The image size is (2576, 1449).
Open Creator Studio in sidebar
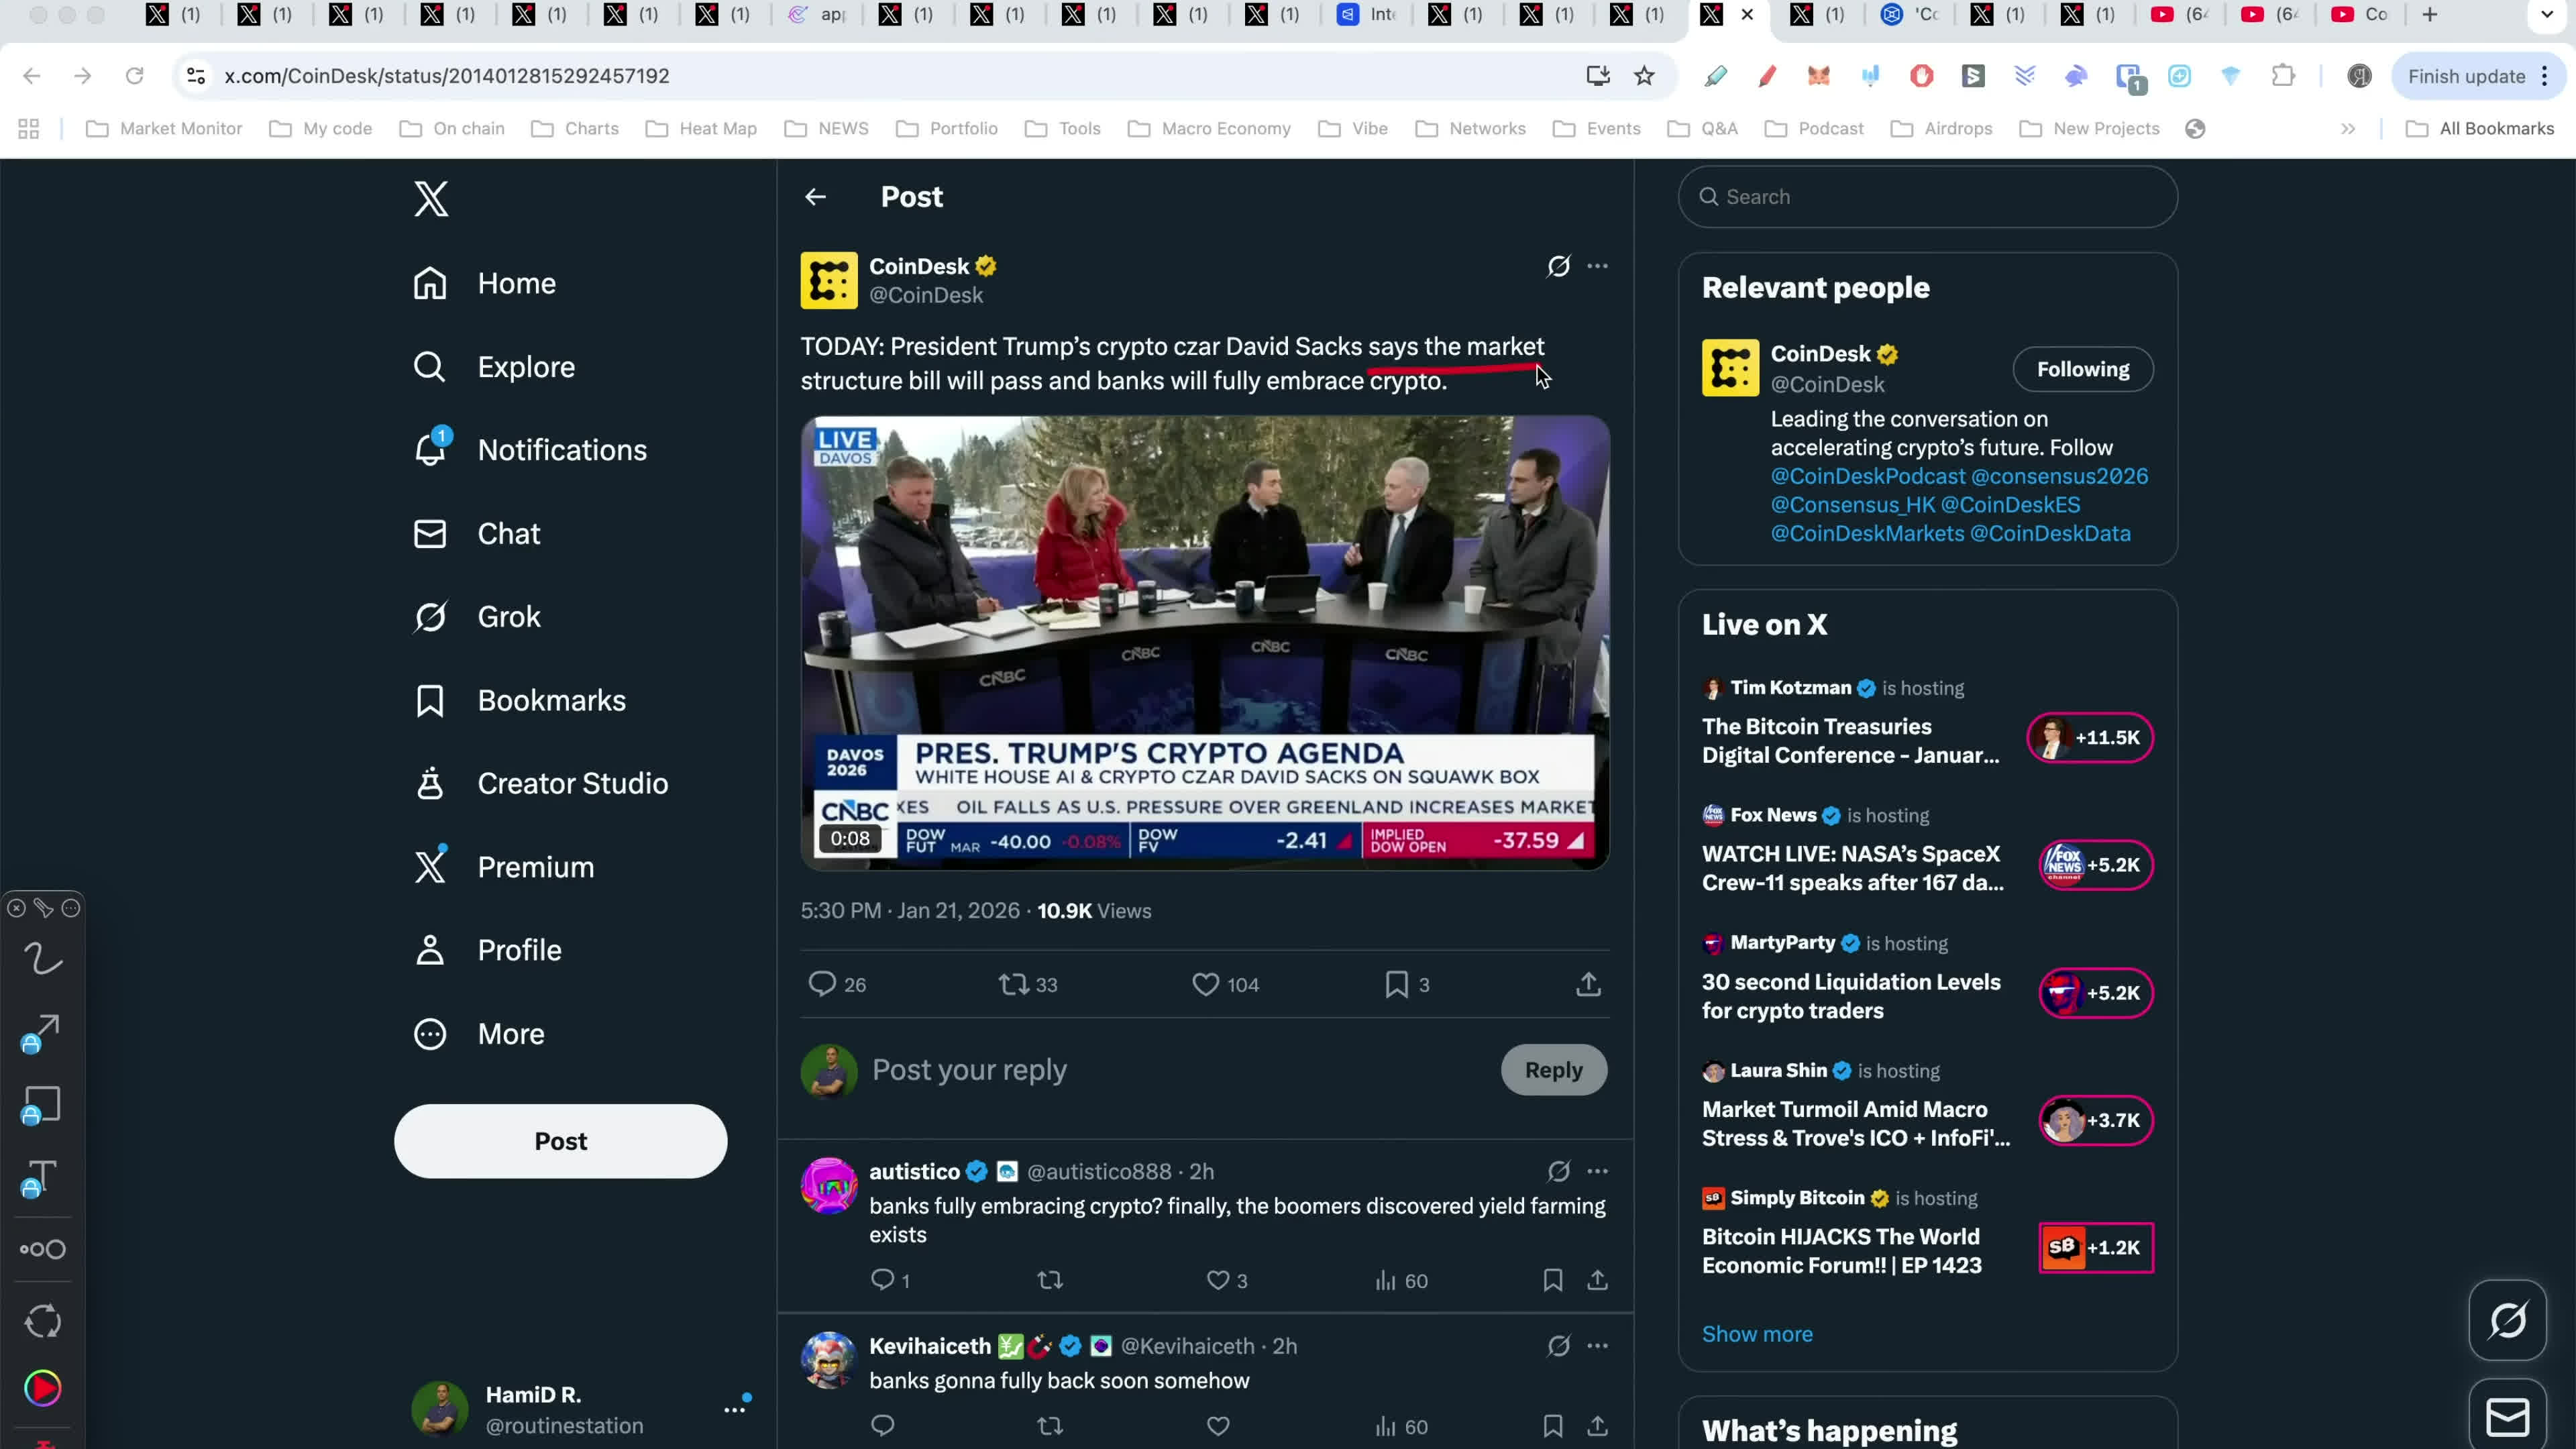pyautogui.click(x=541, y=784)
